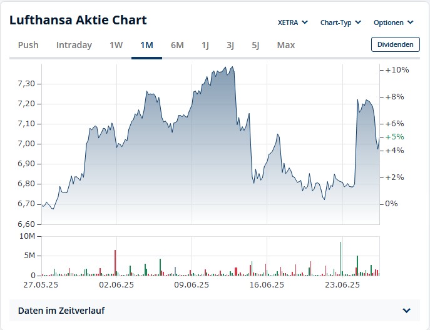Click the Lufthansa Aktie Chart heading
Viewport: 430px width, 330px height.
point(78,20)
